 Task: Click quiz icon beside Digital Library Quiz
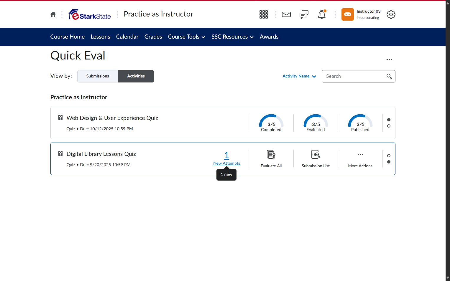60,153
